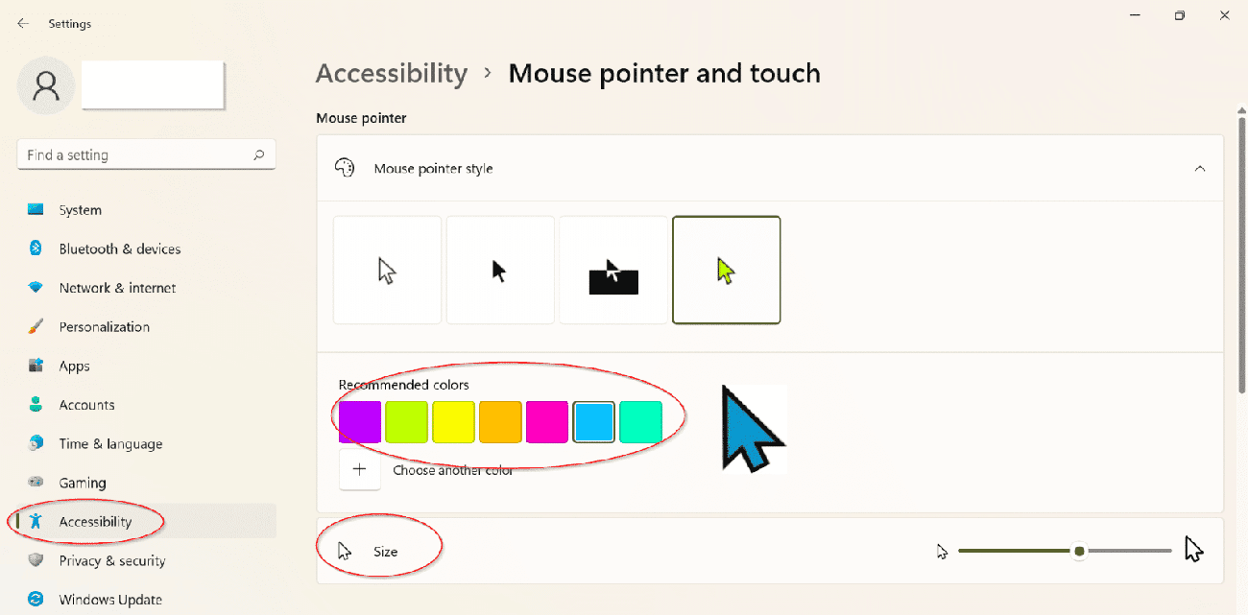Open Bluetooth & devices settings

pyautogui.click(x=119, y=248)
